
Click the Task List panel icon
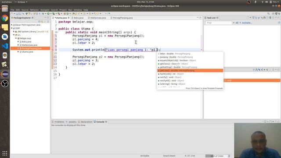coord(205,18)
